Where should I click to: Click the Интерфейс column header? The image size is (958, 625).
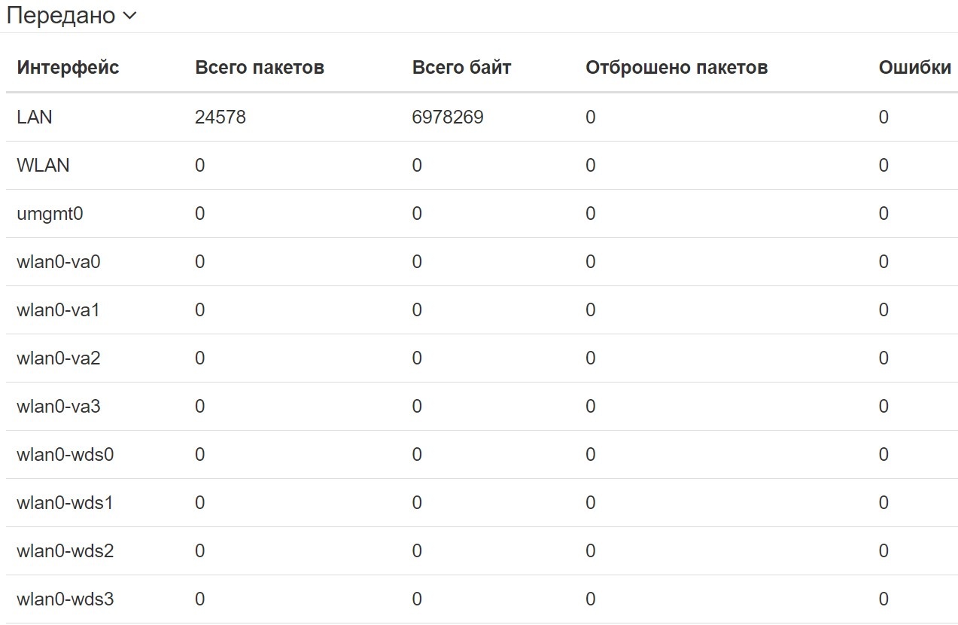coord(68,68)
